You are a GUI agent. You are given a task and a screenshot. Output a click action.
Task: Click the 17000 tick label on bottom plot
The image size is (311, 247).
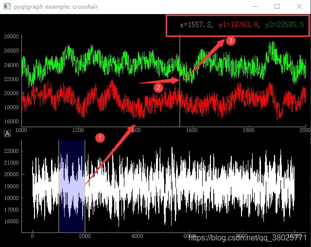point(11,210)
